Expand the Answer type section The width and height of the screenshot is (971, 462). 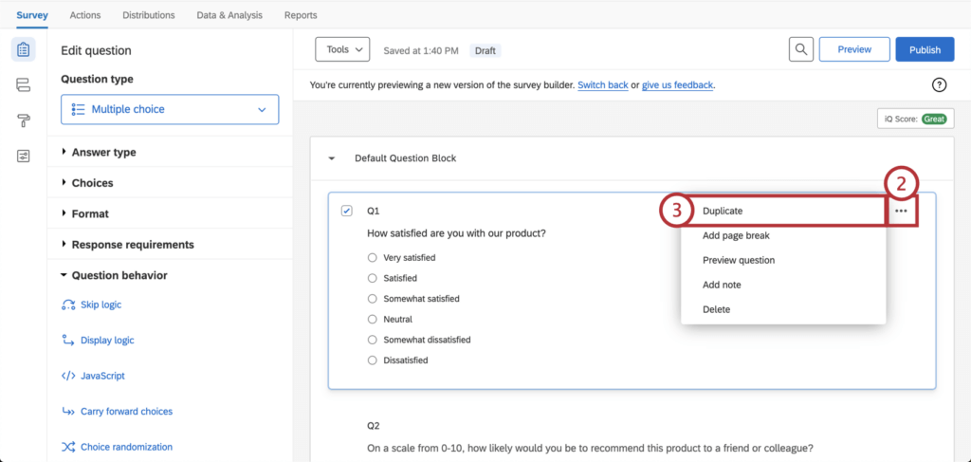[103, 152]
